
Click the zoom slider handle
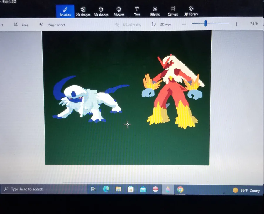pyautogui.click(x=205, y=23)
